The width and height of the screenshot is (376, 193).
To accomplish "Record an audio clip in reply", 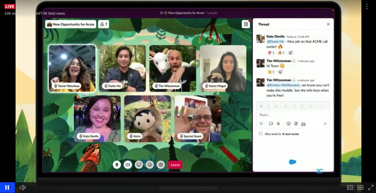I will pyautogui.click(x=278, y=124).
